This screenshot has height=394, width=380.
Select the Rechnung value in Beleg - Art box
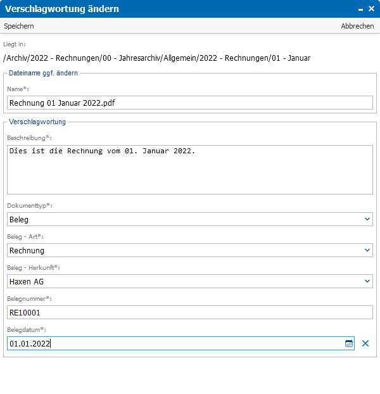(189, 250)
